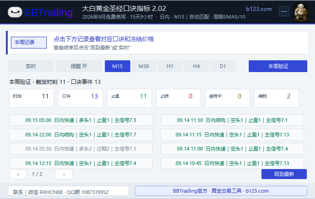Click the 本周记录 button
This screenshot has width=315, height=199.
pyautogui.click(x=29, y=42)
